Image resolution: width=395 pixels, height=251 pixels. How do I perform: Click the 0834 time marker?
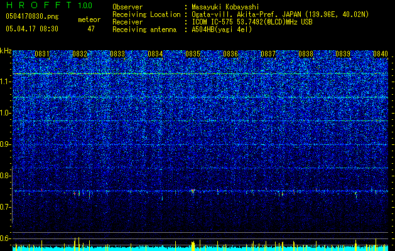click(x=155, y=54)
